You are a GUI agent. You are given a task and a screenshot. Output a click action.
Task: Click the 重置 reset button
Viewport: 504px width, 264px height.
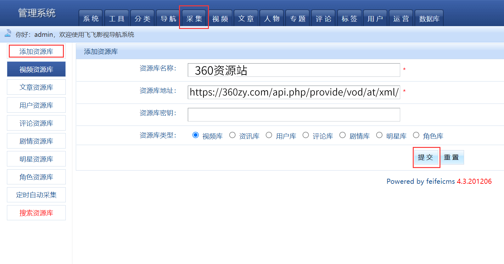[x=451, y=157]
